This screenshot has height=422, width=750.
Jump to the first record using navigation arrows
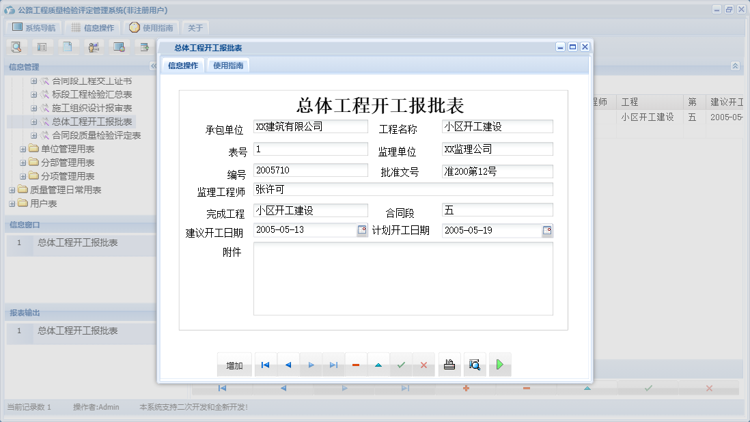coord(265,365)
